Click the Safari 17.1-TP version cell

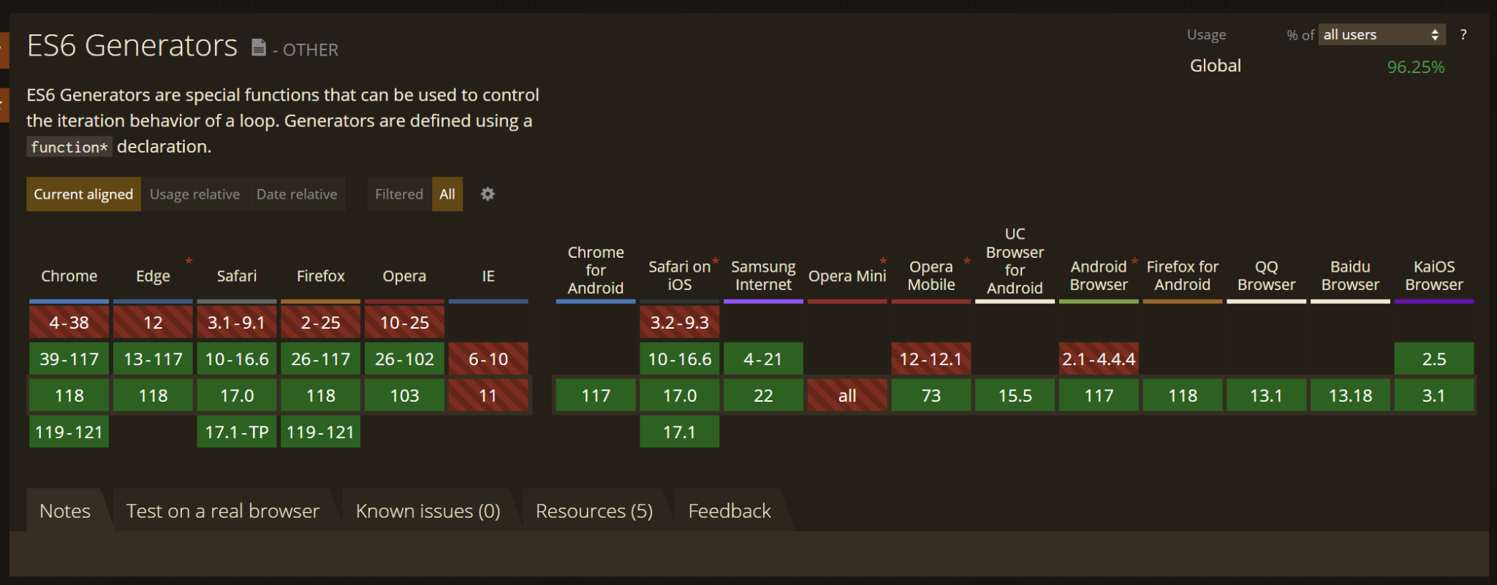pyautogui.click(x=236, y=432)
